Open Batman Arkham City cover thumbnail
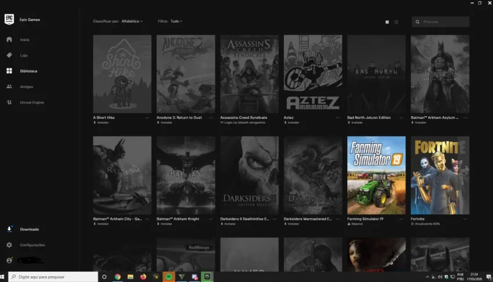The width and height of the screenshot is (493, 282). click(122, 175)
